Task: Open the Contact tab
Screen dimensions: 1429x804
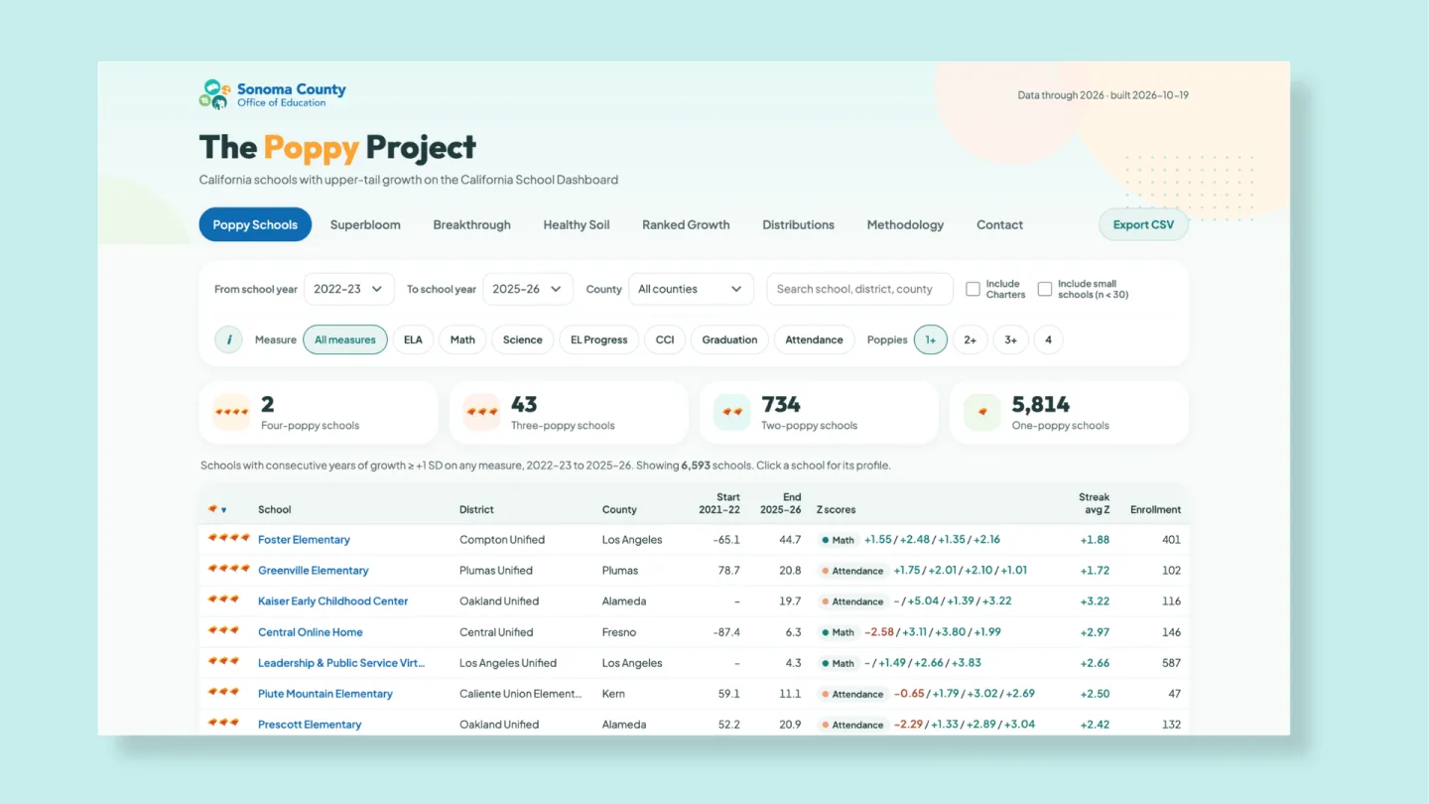Action: click(x=999, y=224)
